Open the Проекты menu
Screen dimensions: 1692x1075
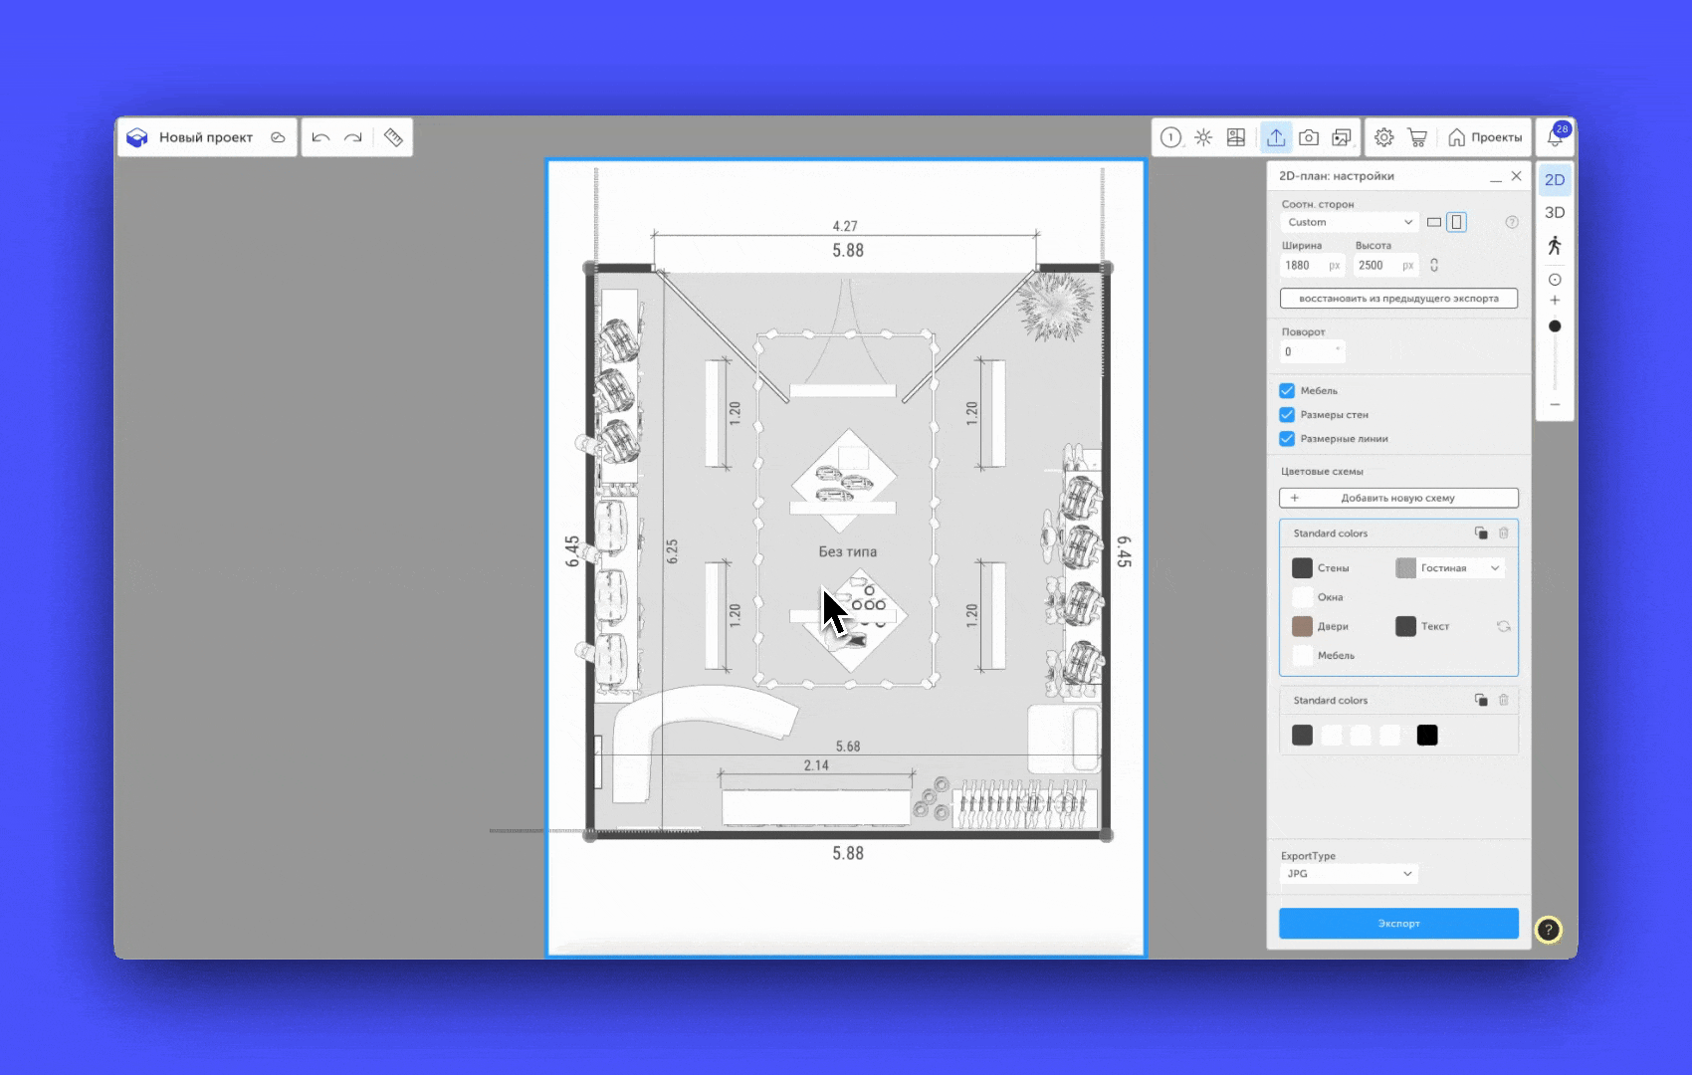(1485, 137)
